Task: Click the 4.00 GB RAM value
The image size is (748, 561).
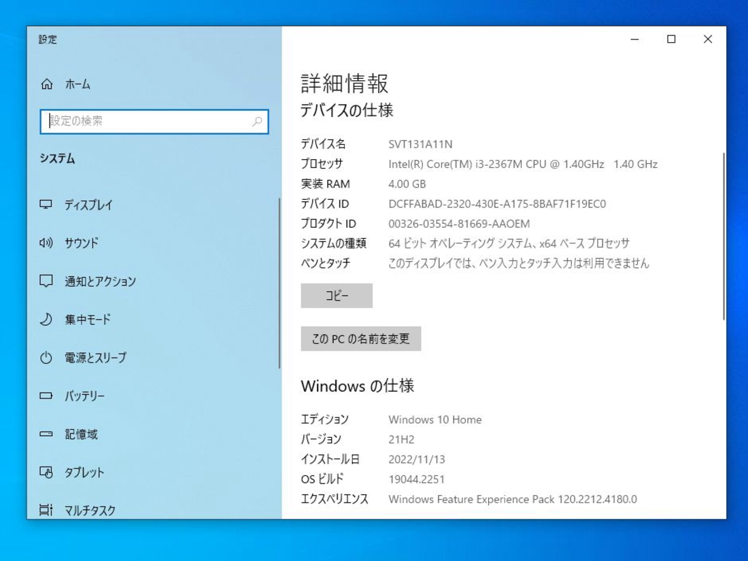Action: [x=407, y=184]
